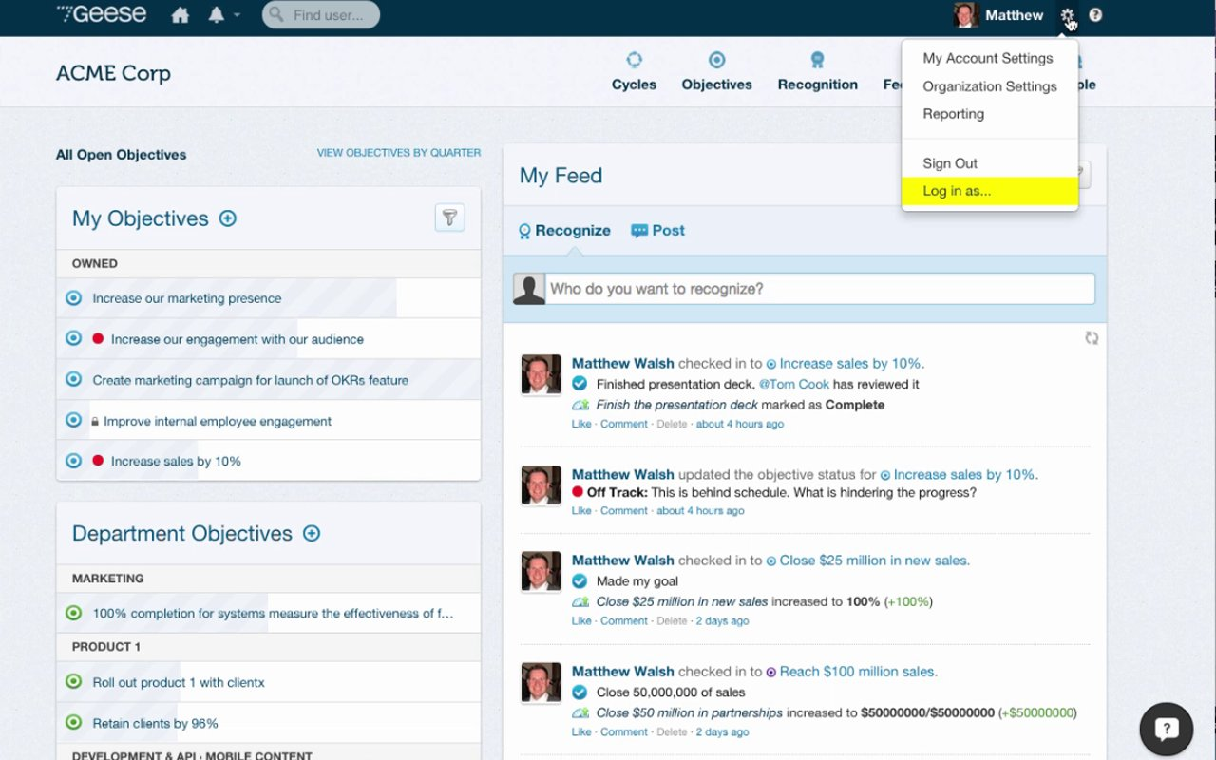Add a department objective with the plus icon
The image size is (1216, 760).
click(311, 533)
